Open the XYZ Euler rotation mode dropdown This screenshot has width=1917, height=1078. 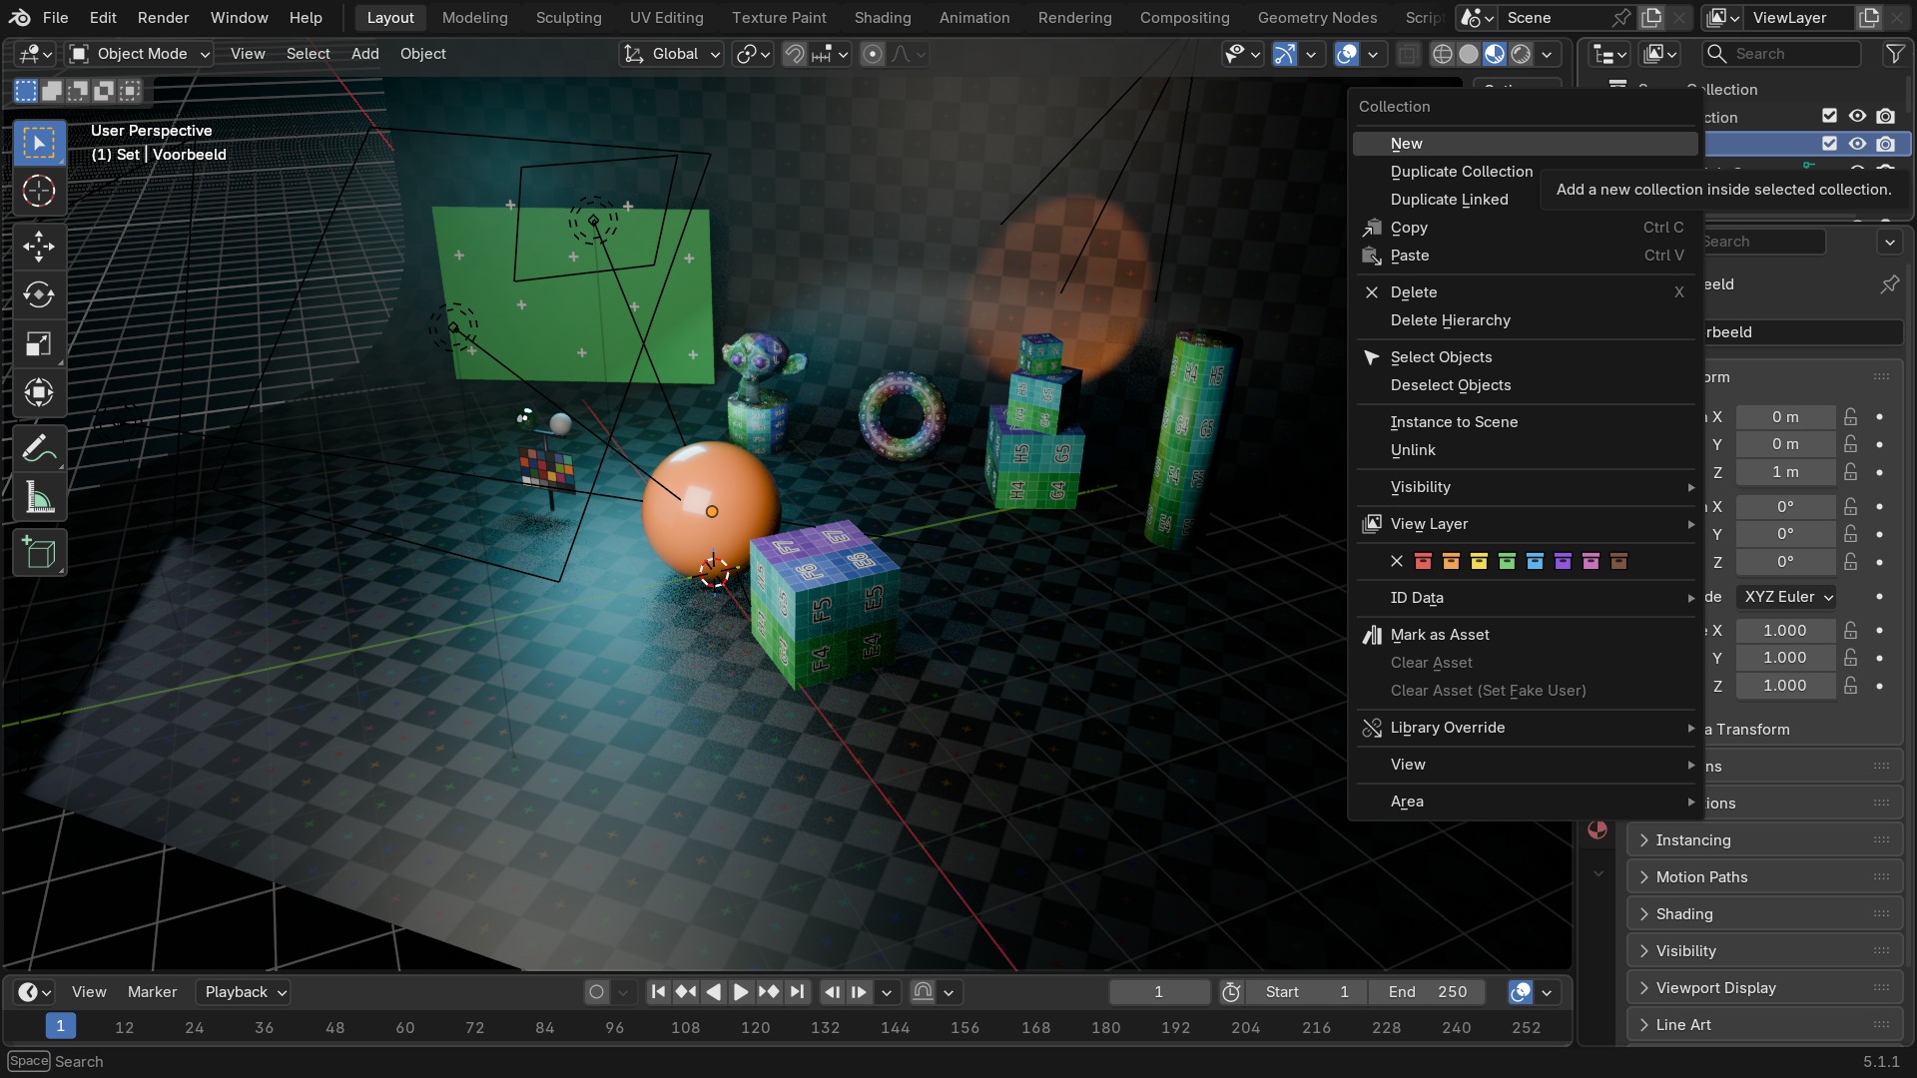(x=1788, y=597)
